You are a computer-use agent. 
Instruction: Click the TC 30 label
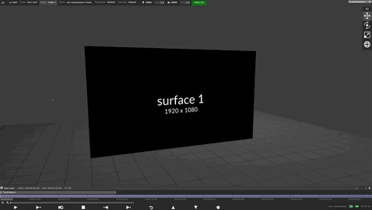[67, 188]
